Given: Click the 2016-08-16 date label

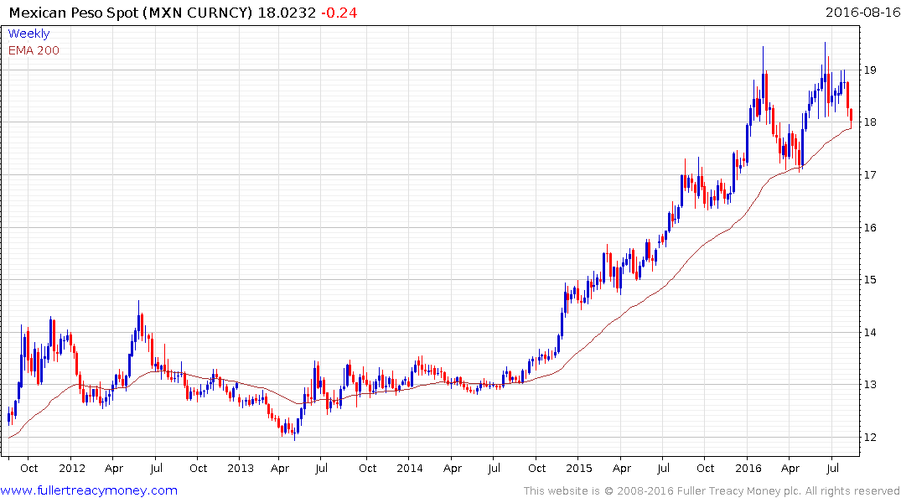Looking at the screenshot, I should point(862,12).
